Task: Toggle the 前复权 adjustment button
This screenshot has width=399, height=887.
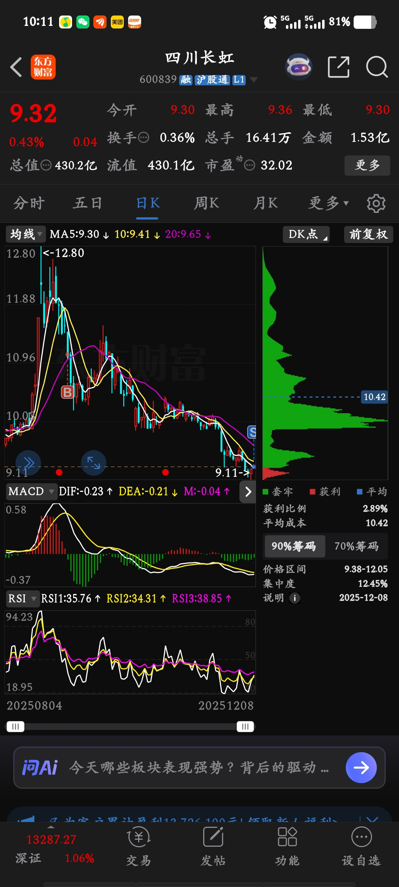Action: pos(368,234)
